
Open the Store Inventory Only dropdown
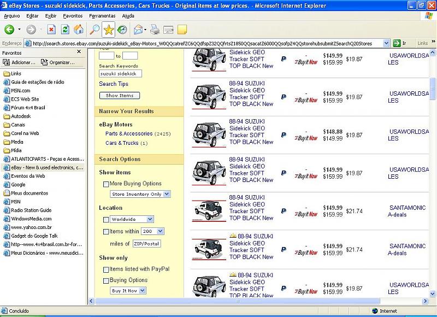(140, 194)
